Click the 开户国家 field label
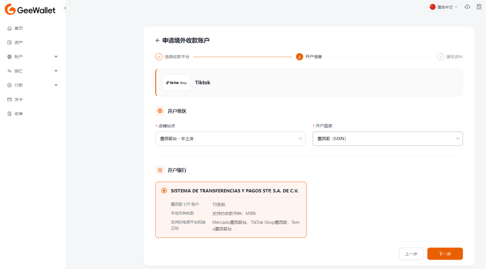 [x=324, y=126]
